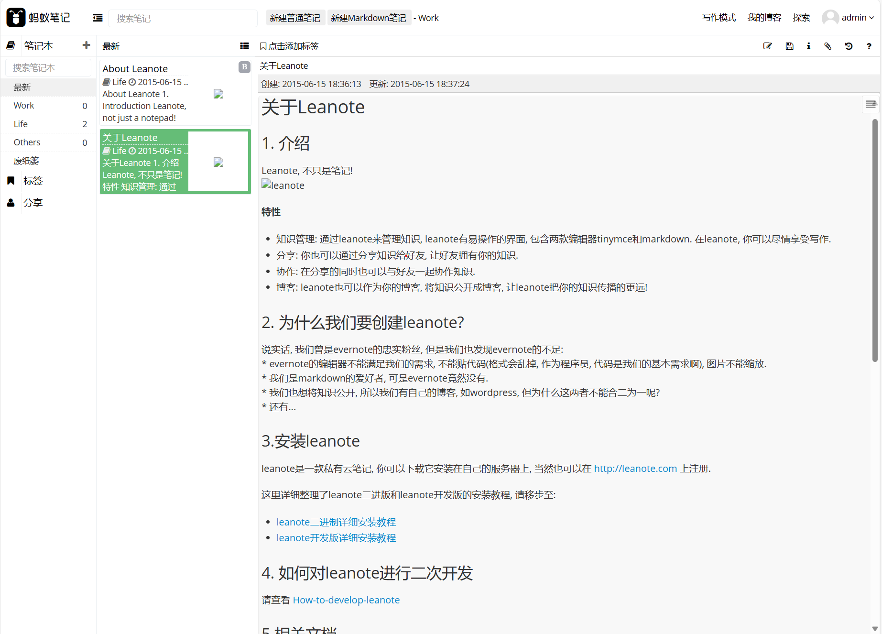Select the Work notebook
Viewport: 882px width, 634px height.
pos(48,105)
